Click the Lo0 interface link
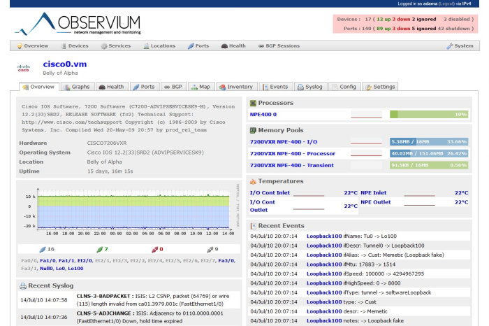 pyautogui.click(x=61, y=269)
